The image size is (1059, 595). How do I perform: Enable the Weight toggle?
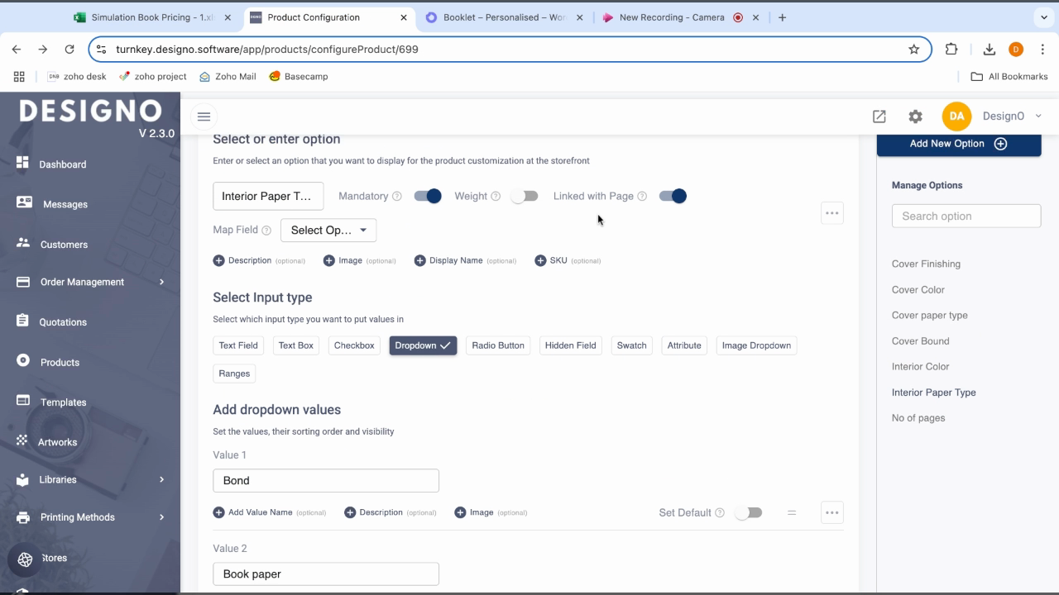tap(525, 196)
